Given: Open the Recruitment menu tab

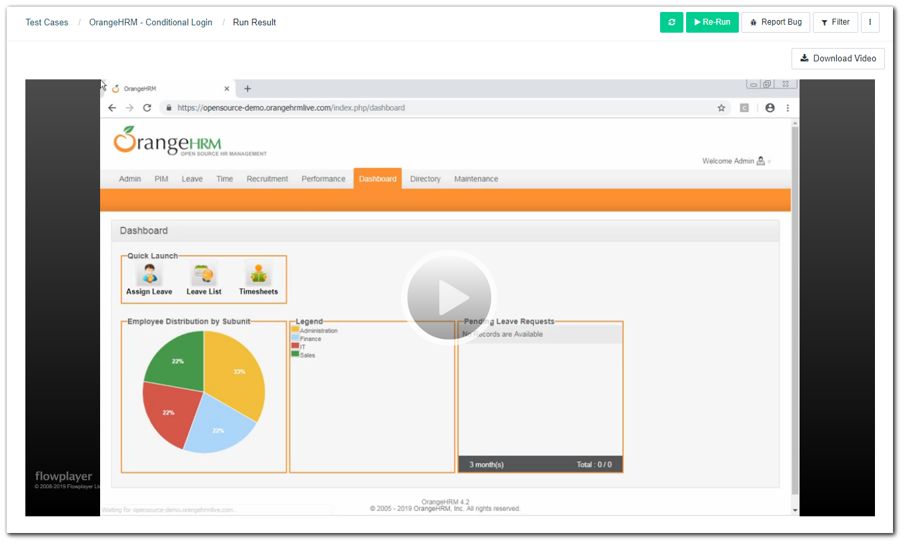Looking at the screenshot, I should [268, 179].
